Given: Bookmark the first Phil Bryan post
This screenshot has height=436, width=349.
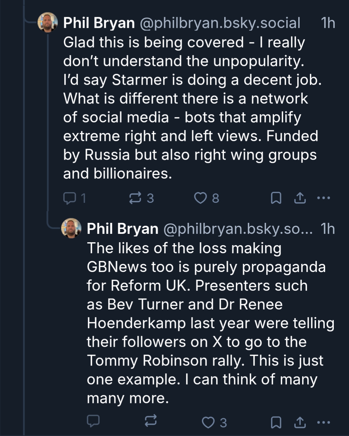Looking at the screenshot, I should pos(276,198).
